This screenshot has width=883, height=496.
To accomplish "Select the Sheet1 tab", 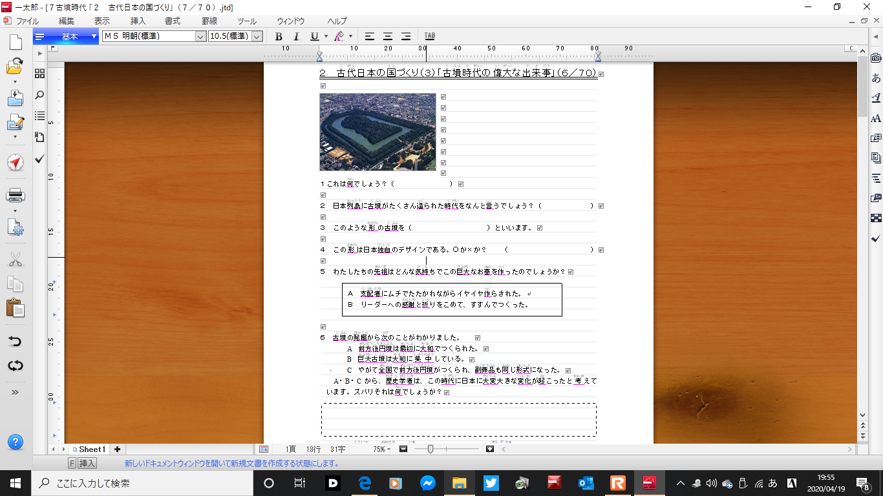I will pyautogui.click(x=89, y=449).
